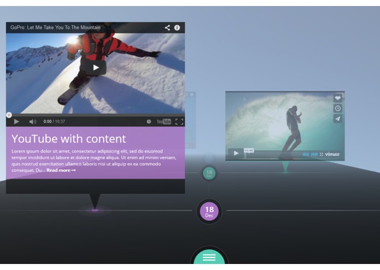
Task: Click the Vimeo video progress bar
Action: (273, 154)
